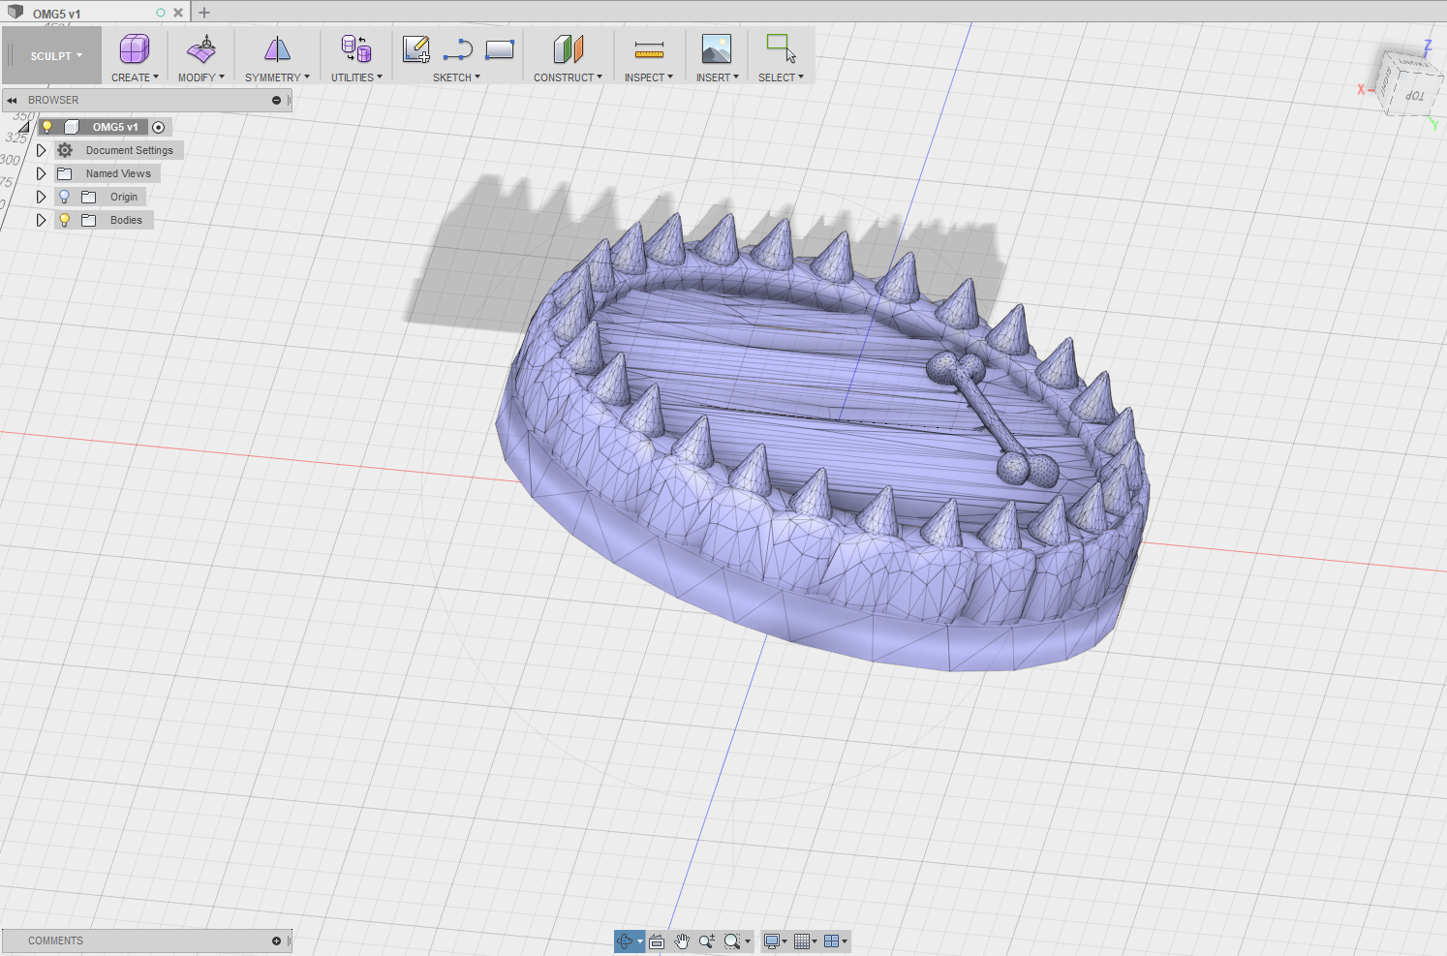Click the ViewCube TOP face
The image size is (1447, 956).
coord(1415,96)
